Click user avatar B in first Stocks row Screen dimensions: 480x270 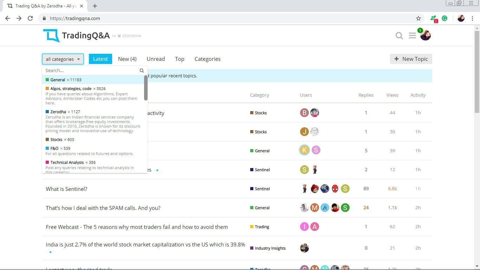pyautogui.click(x=304, y=112)
